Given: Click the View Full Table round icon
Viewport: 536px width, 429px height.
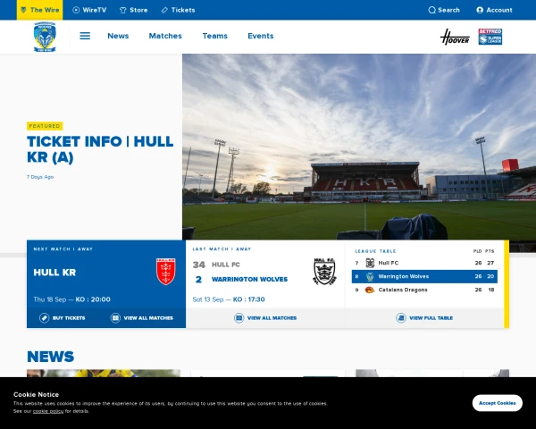Looking at the screenshot, I should pos(401,318).
